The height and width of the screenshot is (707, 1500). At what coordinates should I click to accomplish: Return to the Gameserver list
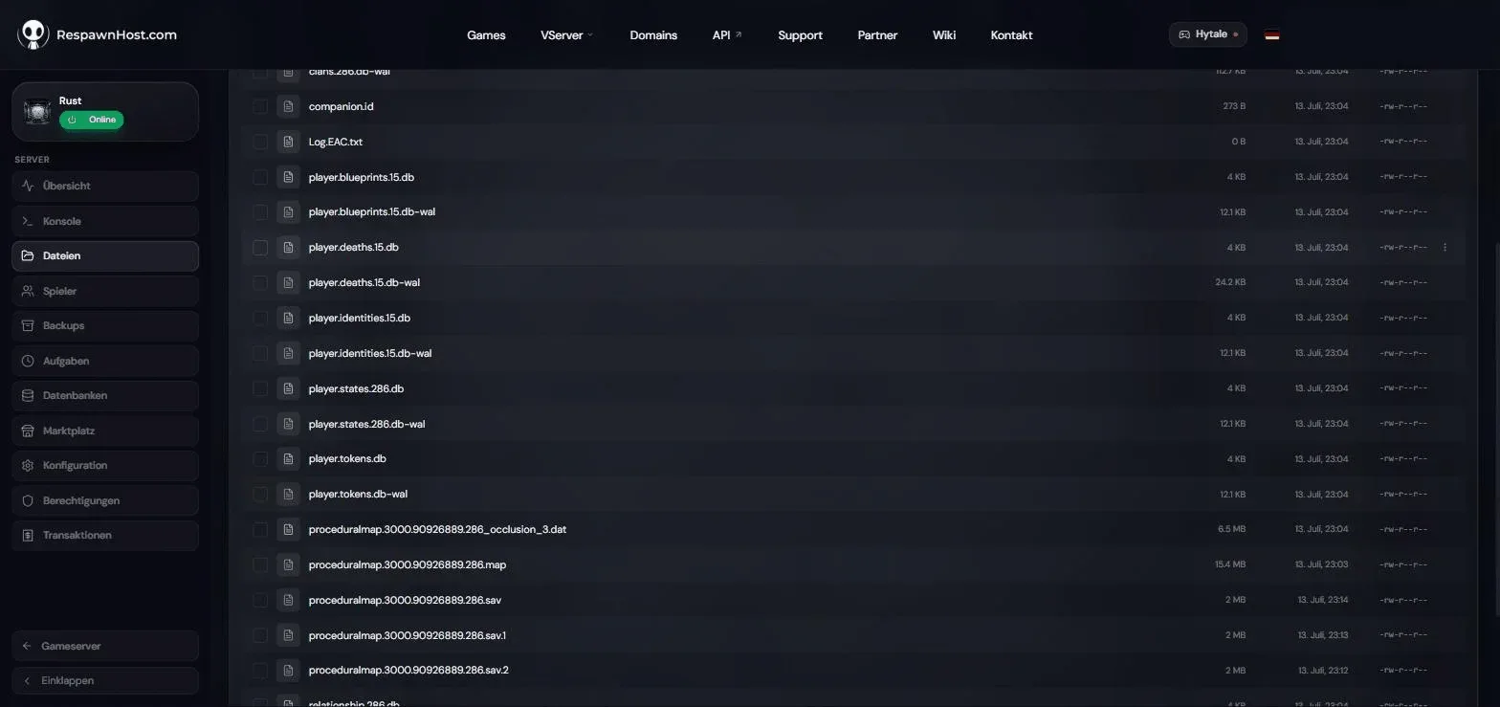tap(105, 646)
